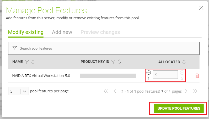Delete the NVIDIA RTX Virtual Workstation feature
The image size is (209, 119).
197,76
